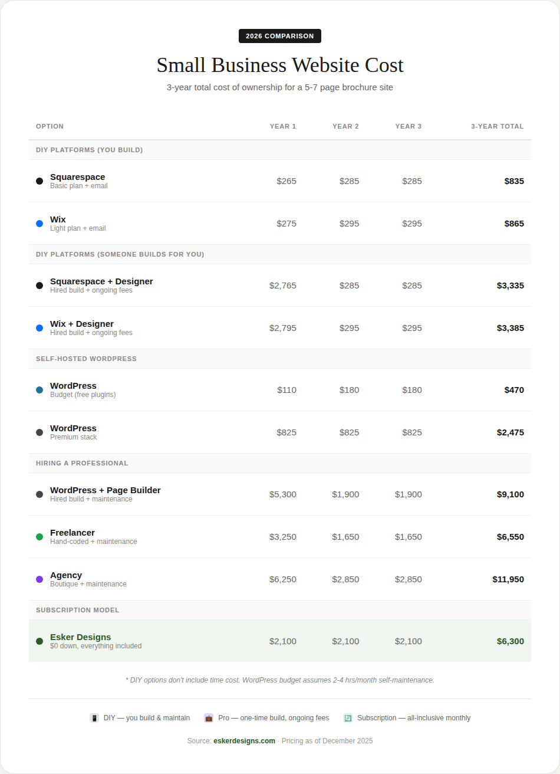Collapse the DIY PLATFORMS (YOU BUILD) section
Screen dimensions: 560x774
click(x=89, y=150)
